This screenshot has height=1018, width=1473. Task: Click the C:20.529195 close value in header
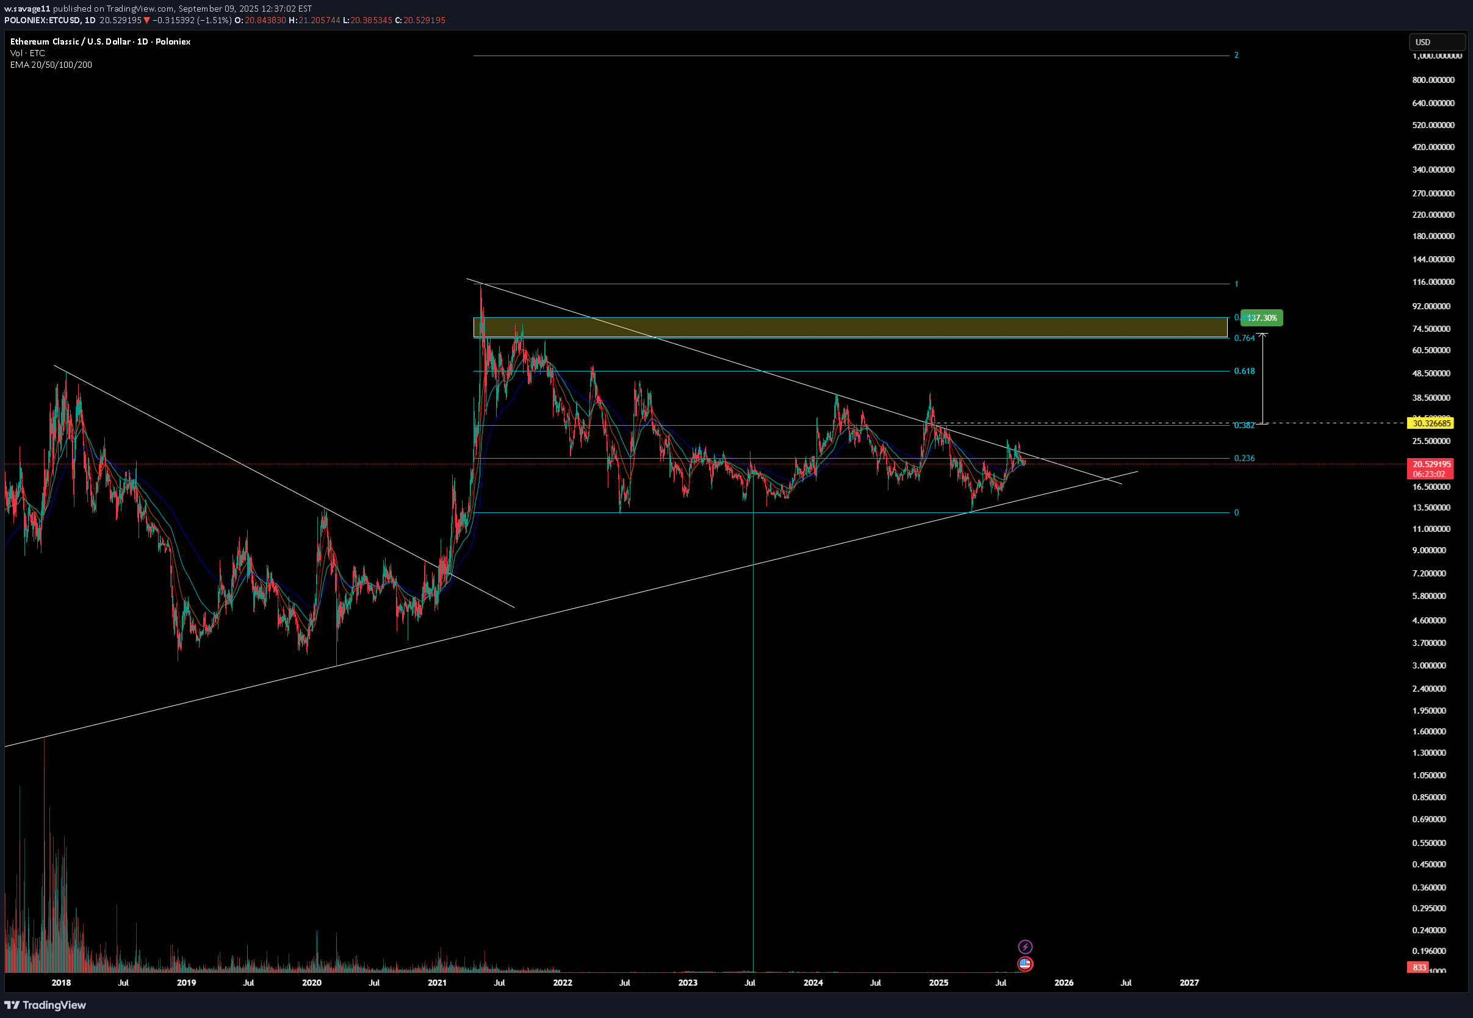[x=420, y=20]
